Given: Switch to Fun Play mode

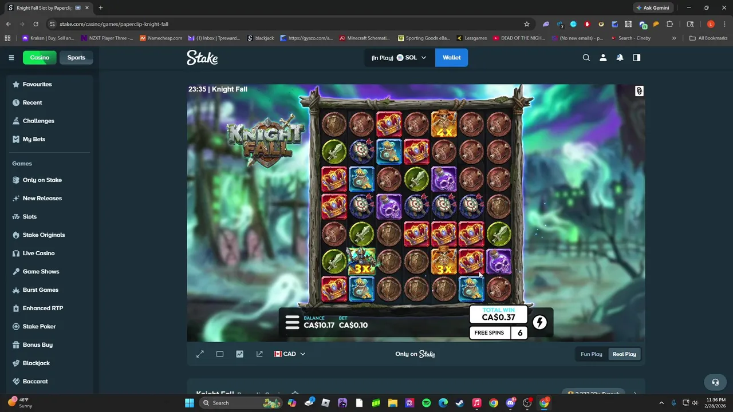Looking at the screenshot, I should [592, 354].
